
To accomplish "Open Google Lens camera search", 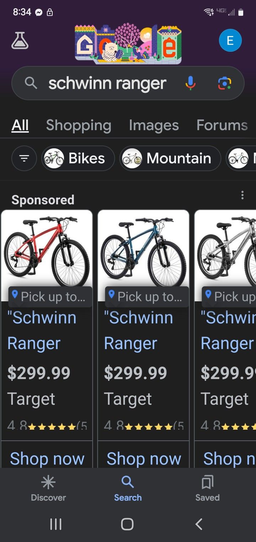I will click(224, 83).
